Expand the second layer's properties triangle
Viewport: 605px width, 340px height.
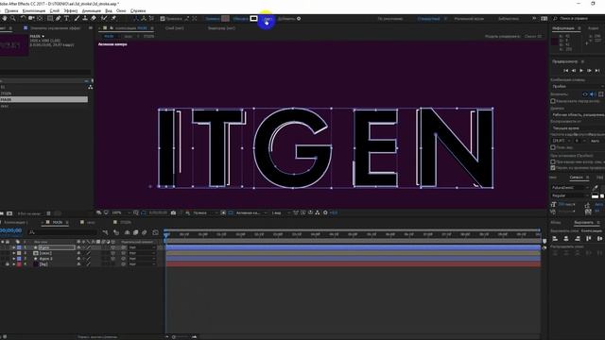(x=14, y=253)
